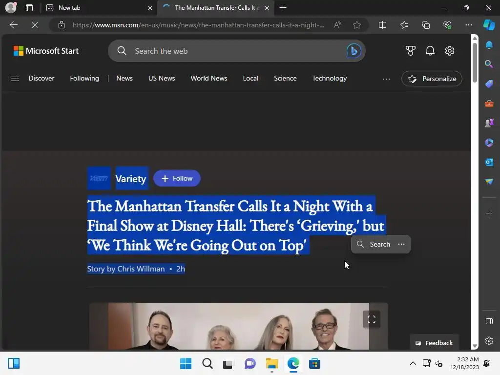500x375 pixels.
Task: Open File Explorer from taskbar
Action: 271,363
